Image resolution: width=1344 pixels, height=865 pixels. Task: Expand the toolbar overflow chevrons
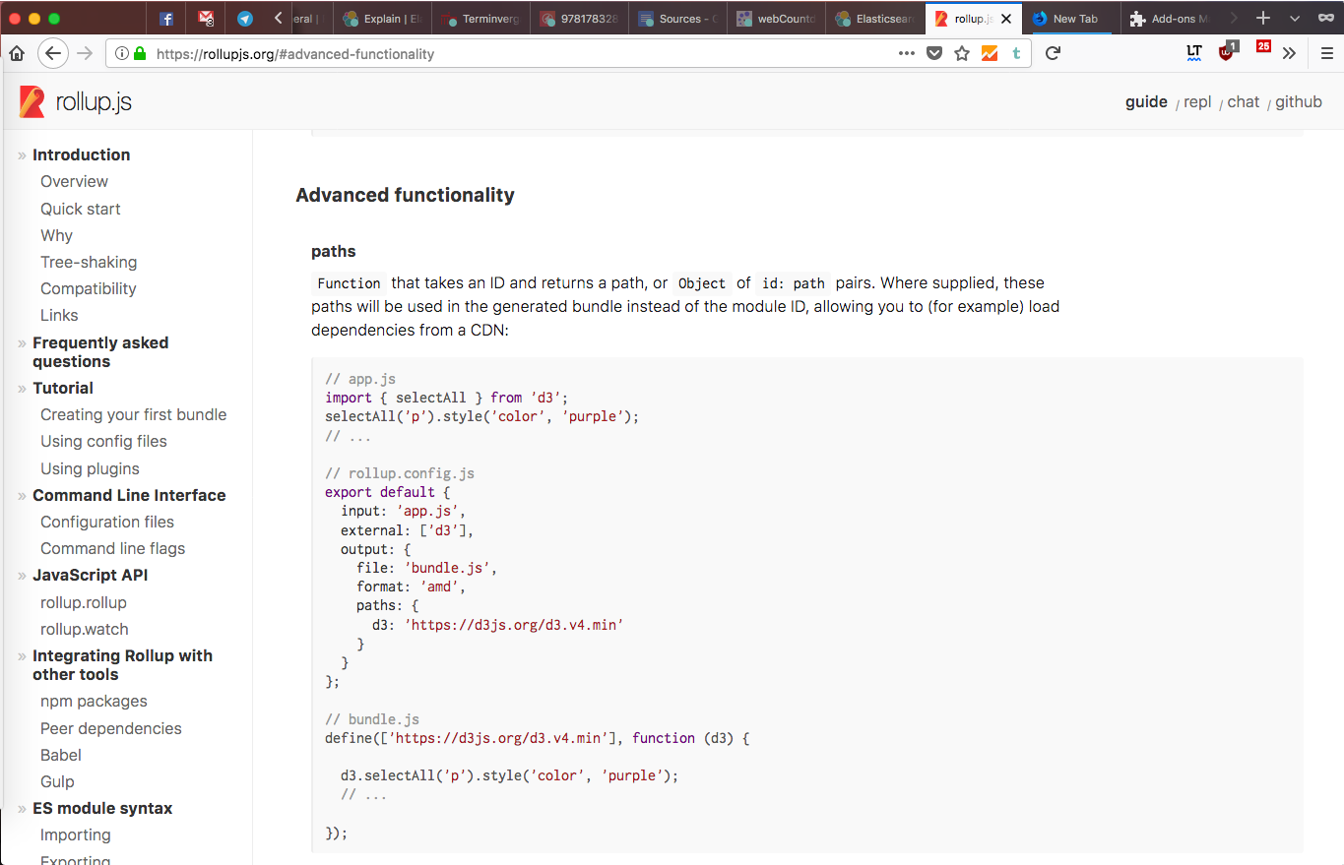click(x=1289, y=54)
